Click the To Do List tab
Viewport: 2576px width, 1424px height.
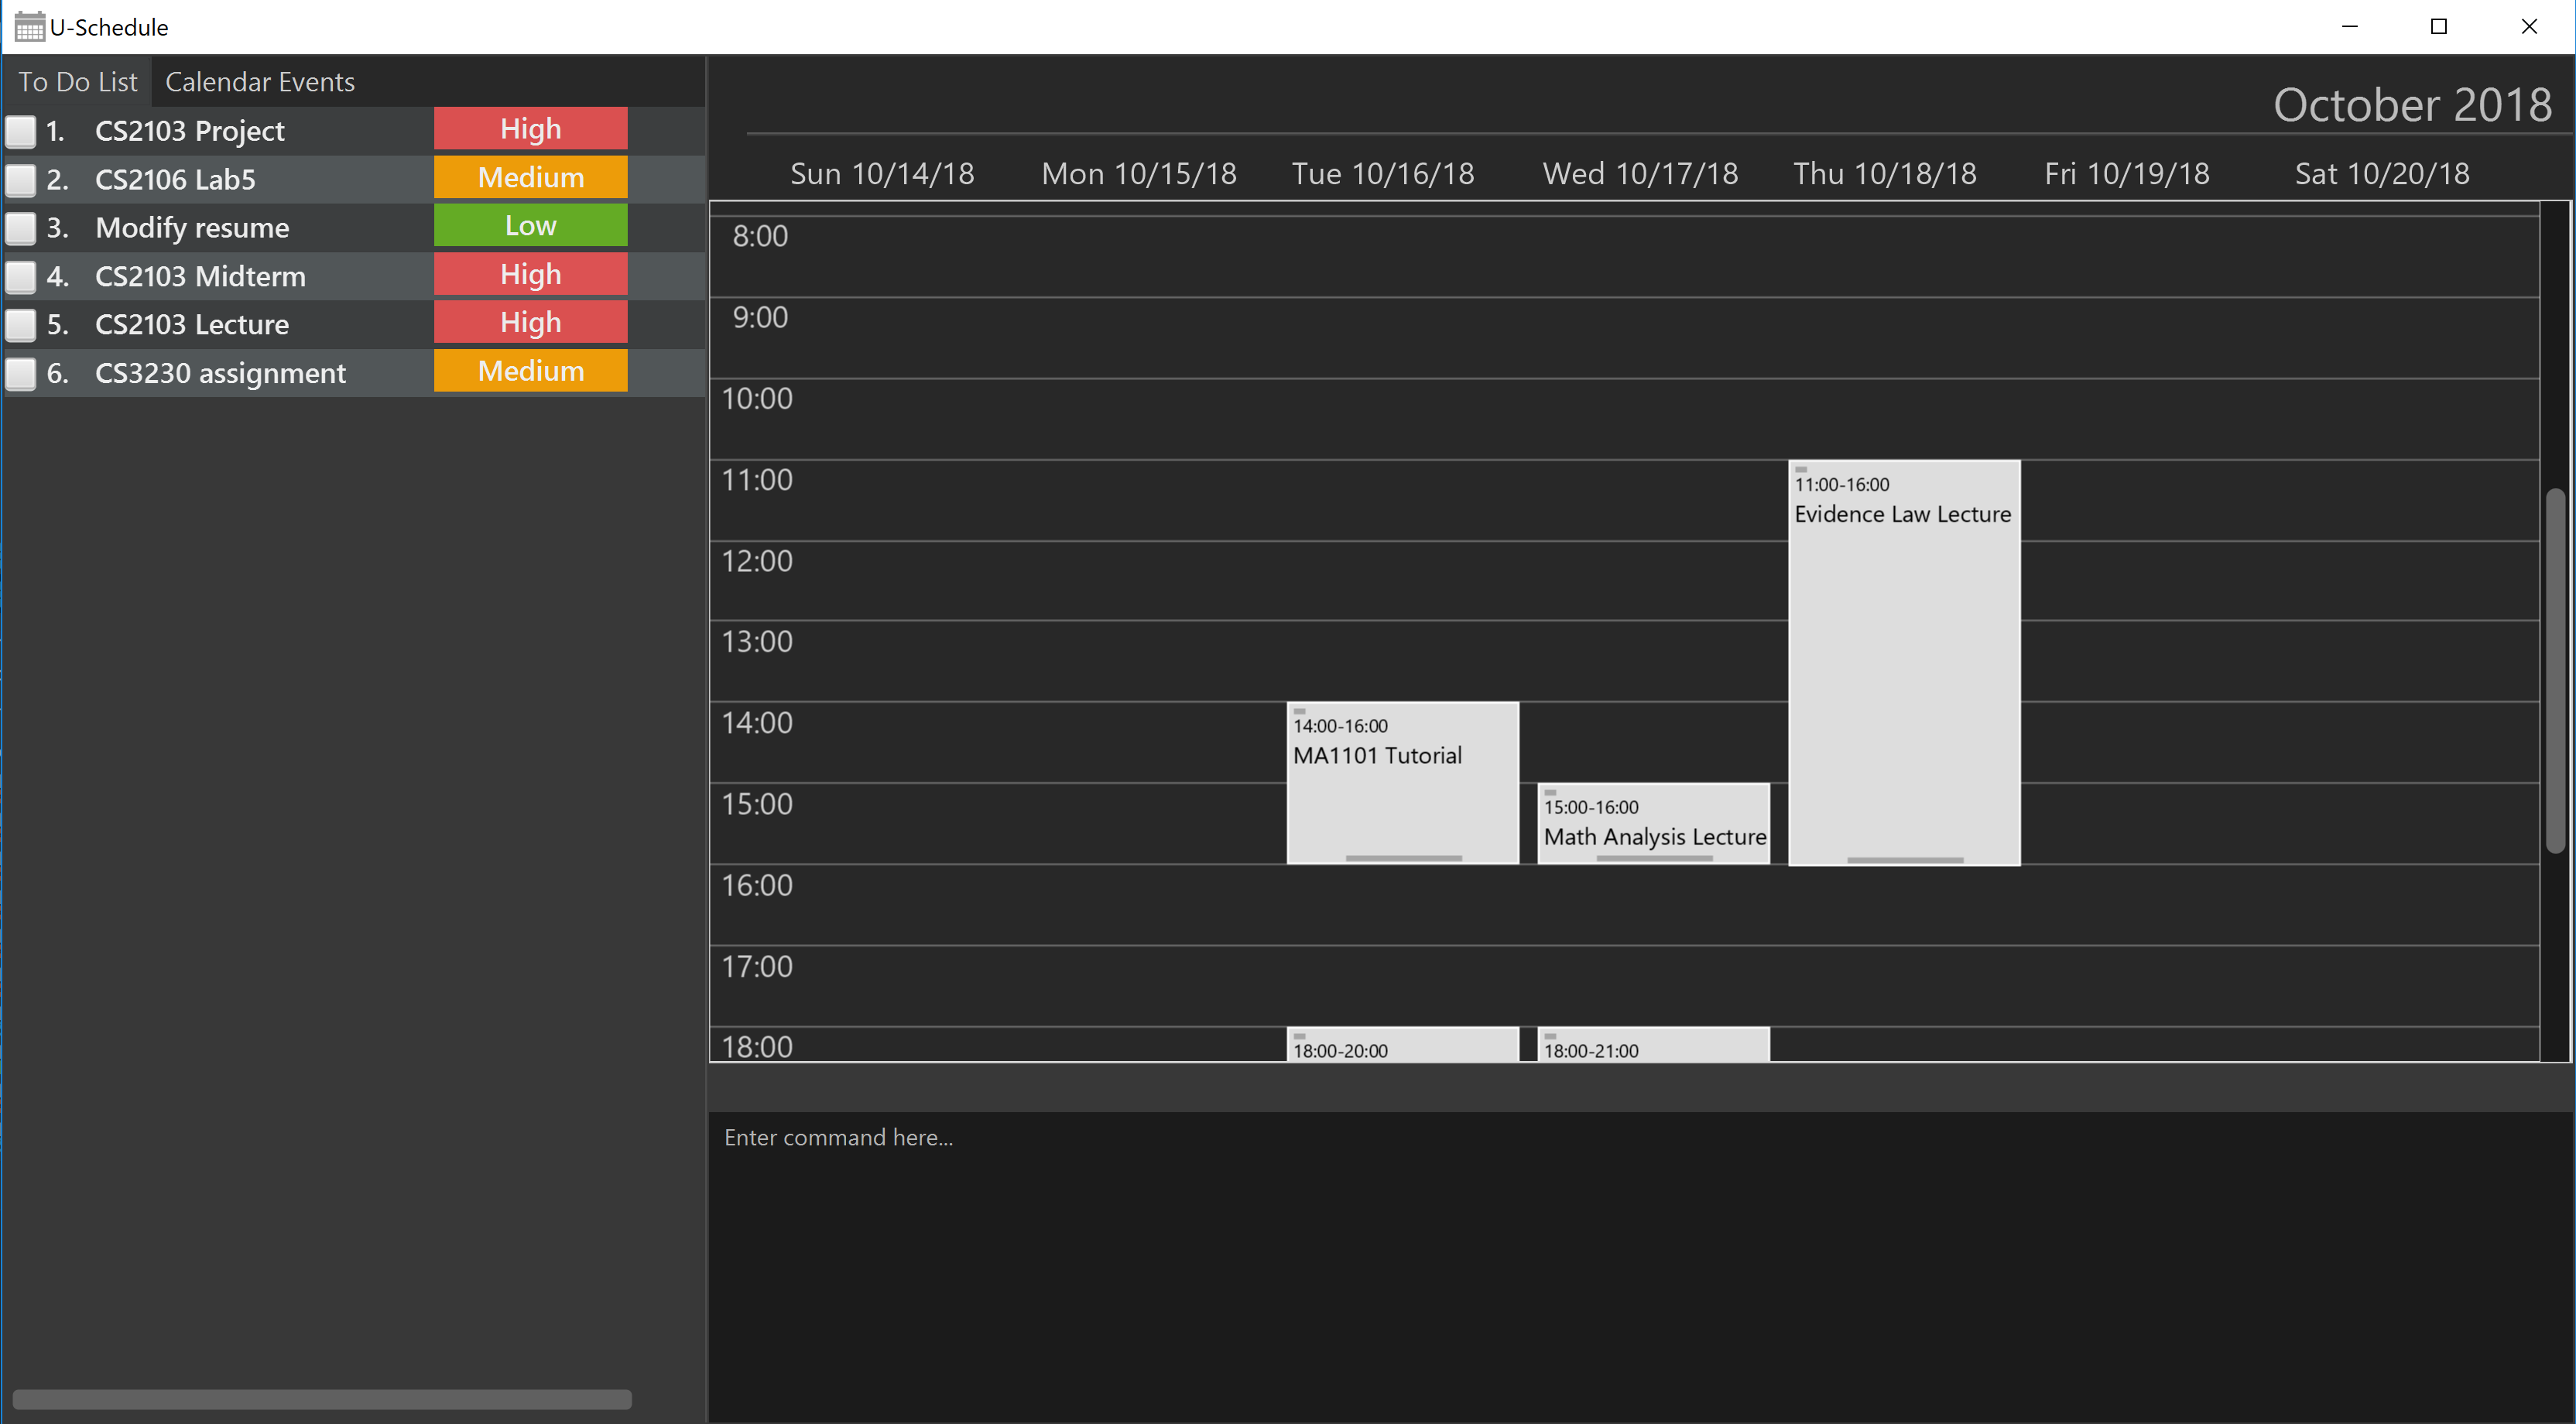(x=77, y=80)
